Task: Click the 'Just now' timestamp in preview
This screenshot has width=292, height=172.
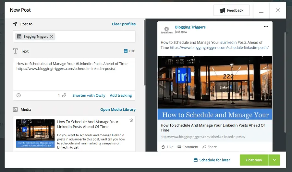Action: tap(181, 32)
